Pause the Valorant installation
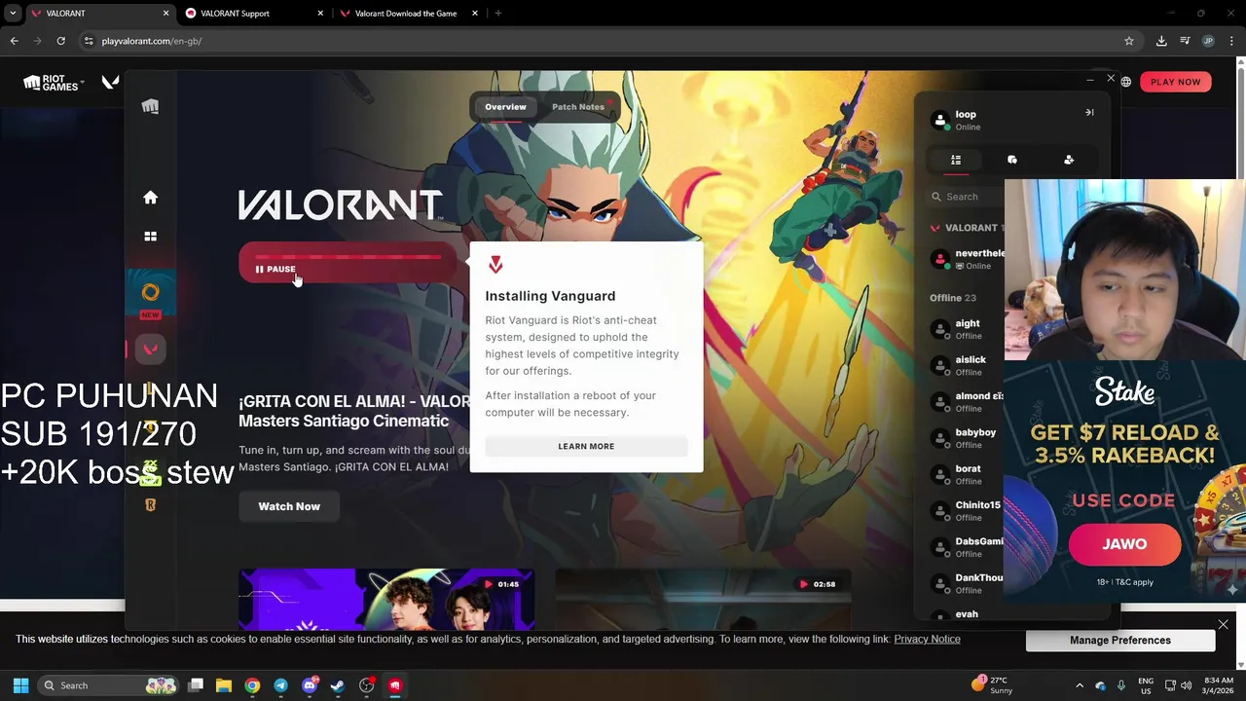Image resolution: width=1246 pixels, height=701 pixels. pos(275,270)
